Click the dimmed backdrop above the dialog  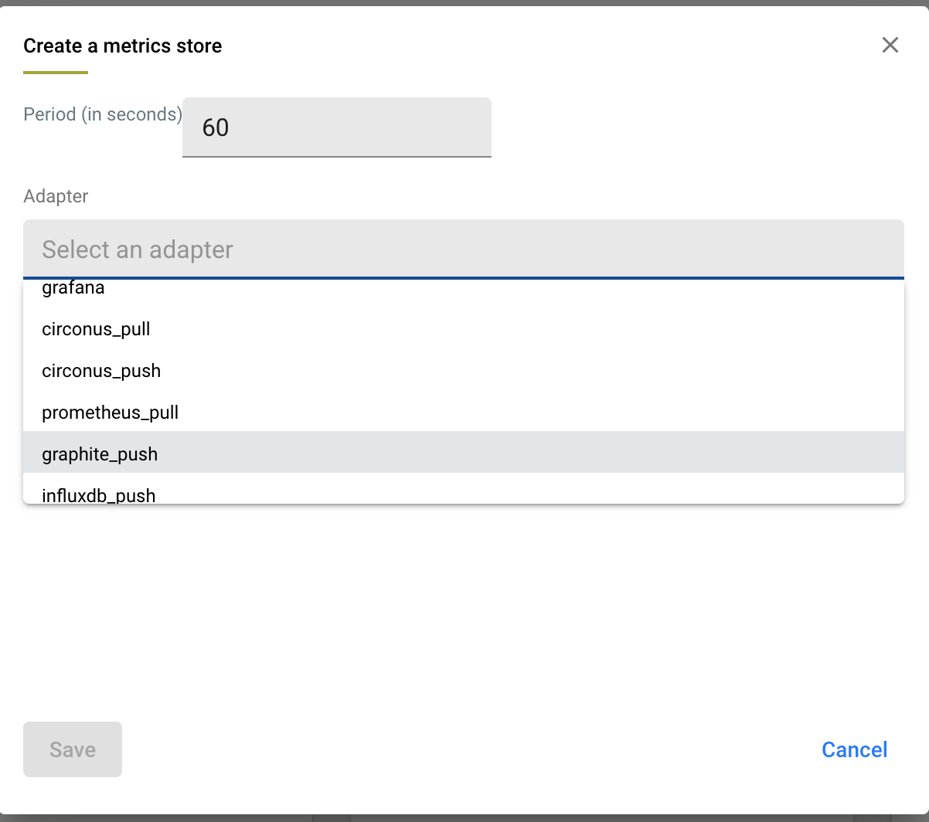(x=464, y=2)
